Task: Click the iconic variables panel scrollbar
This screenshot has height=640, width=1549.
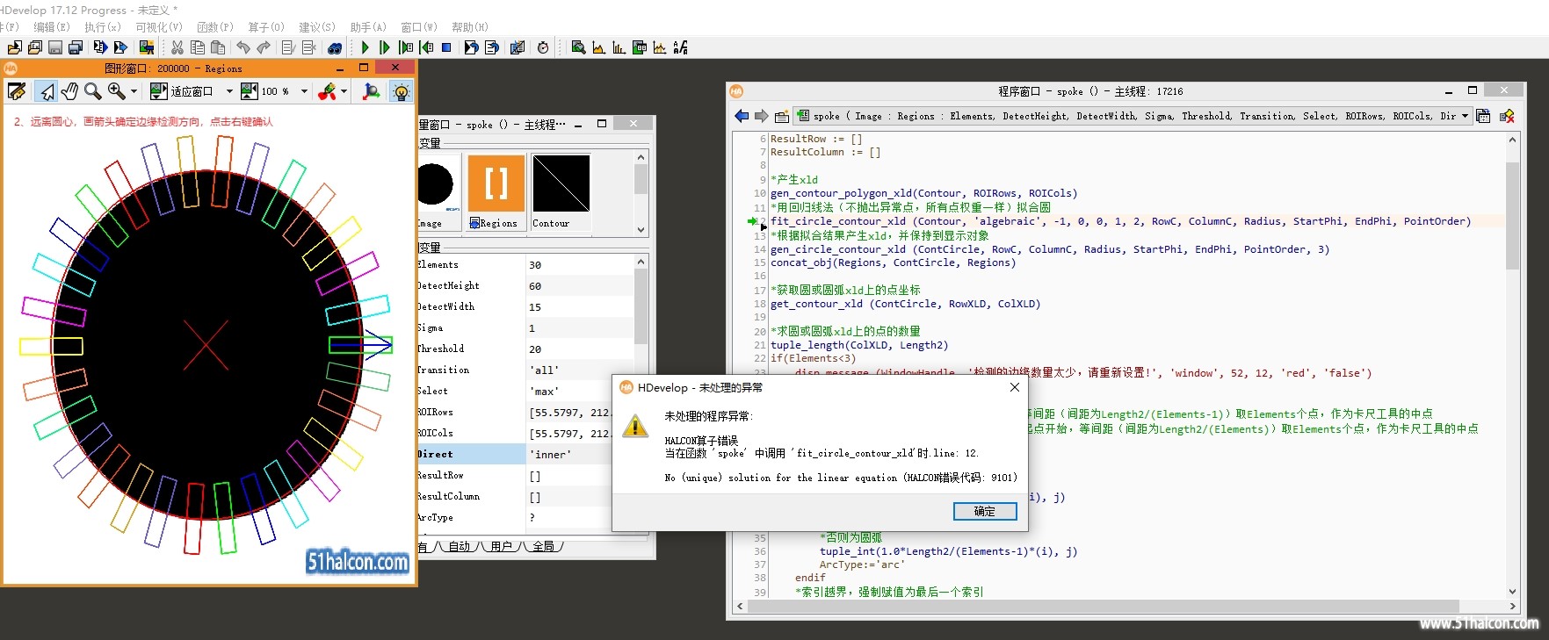Action: 641,181
